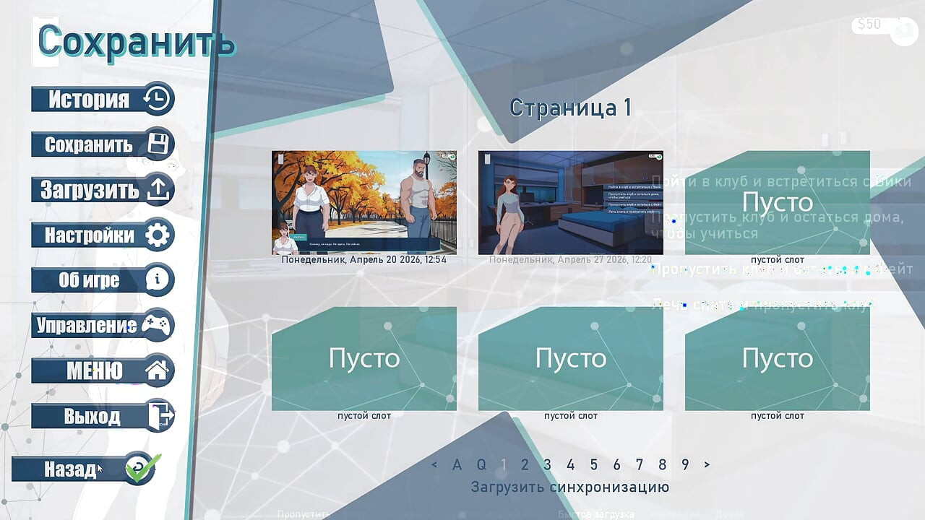Viewport: 925px width, 520px height.
Task: Click the Страница 1 page title
Action: [x=571, y=108]
